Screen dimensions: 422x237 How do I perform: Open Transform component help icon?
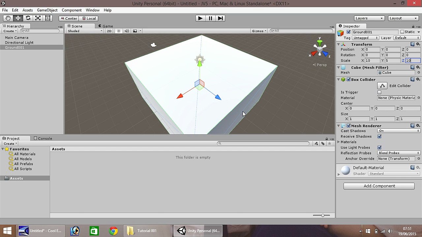412,44
